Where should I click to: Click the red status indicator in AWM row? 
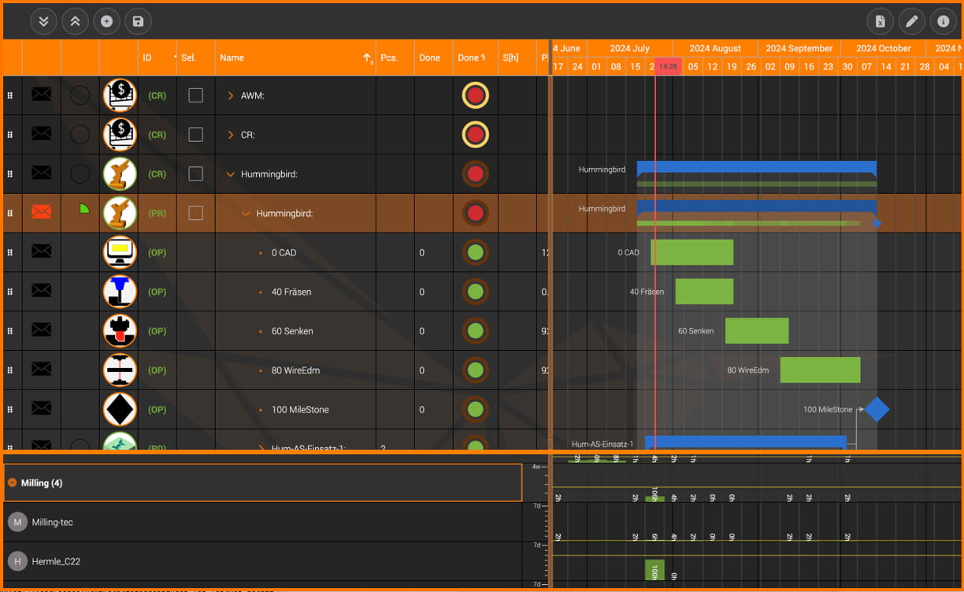point(475,95)
